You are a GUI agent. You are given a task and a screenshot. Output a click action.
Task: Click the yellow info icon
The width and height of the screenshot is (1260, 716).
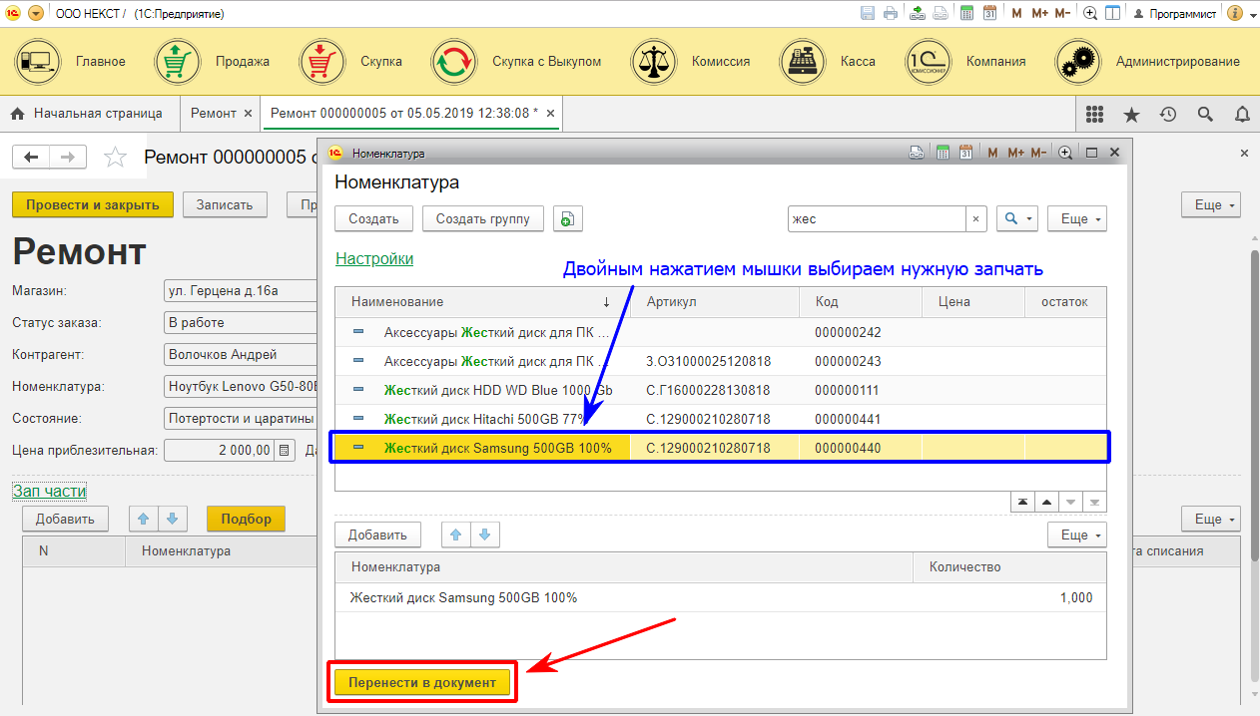point(1234,14)
